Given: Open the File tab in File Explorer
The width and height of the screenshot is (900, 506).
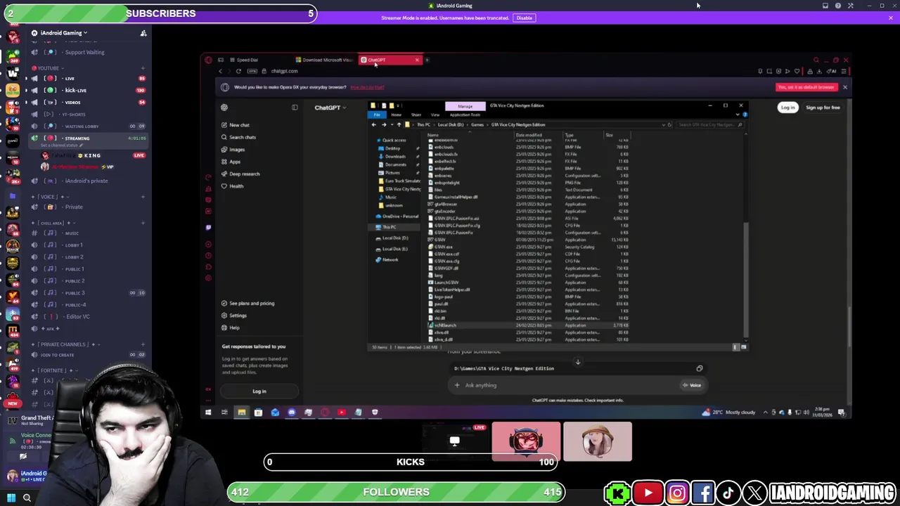Looking at the screenshot, I should click(377, 115).
